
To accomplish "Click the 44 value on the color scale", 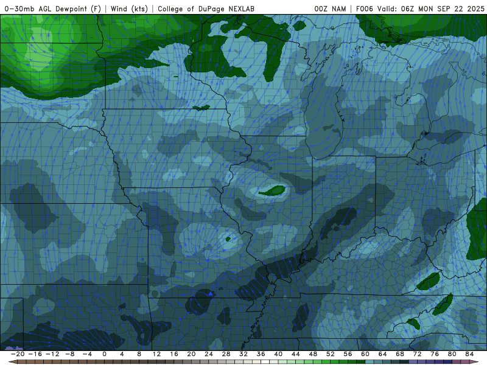I will [296, 354].
